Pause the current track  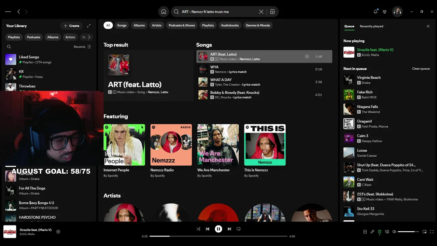click(218, 229)
